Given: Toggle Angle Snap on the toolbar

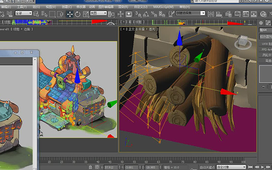Looking at the screenshot, I should click(x=146, y=14).
